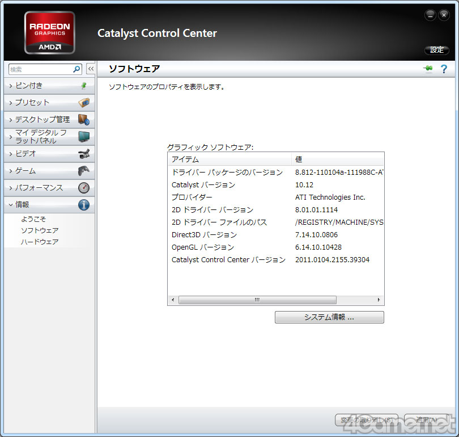Image resolution: width=459 pixels, height=437 pixels.
Task: Collapse the sidebar with double-chevron button
Action: (x=91, y=69)
